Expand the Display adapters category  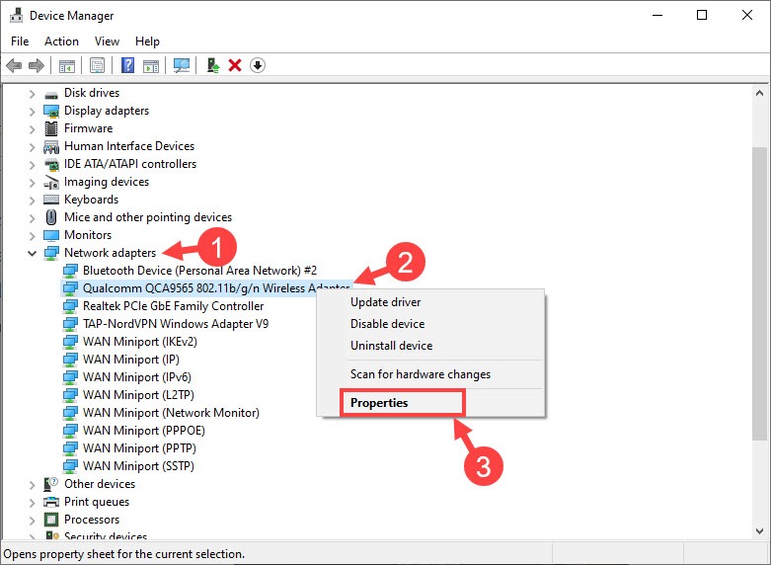coord(32,111)
